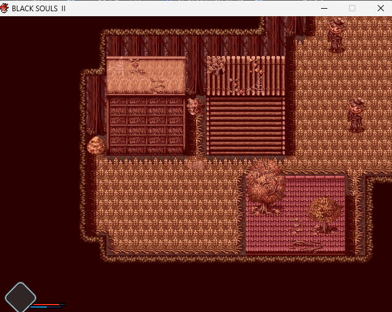This screenshot has height=312, width=392.
Task: Click the horizontal log cabin wall
Action: (246, 126)
